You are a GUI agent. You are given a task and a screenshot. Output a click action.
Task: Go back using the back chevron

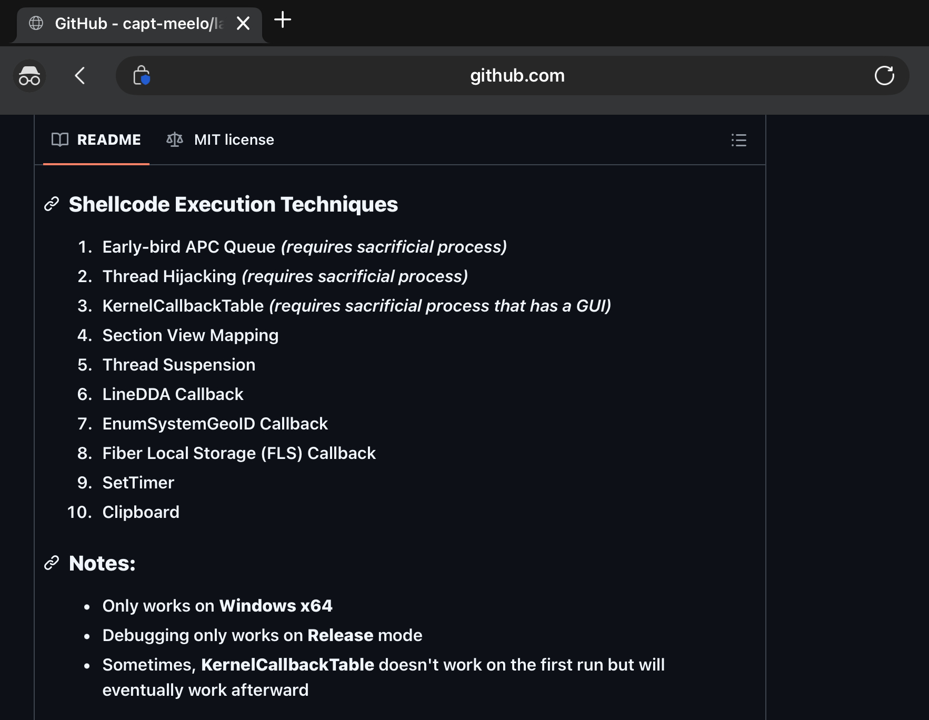coord(80,76)
